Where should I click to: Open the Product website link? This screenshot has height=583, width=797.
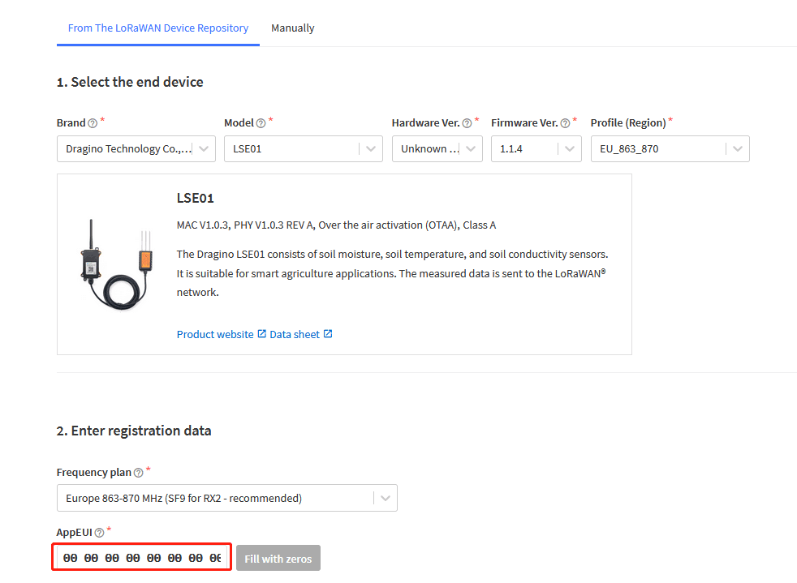pos(215,334)
